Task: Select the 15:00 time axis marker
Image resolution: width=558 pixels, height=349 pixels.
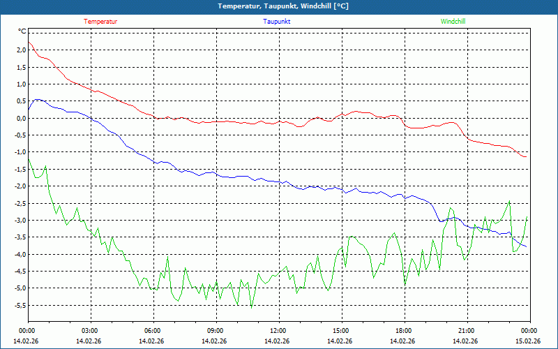Action: [341, 331]
